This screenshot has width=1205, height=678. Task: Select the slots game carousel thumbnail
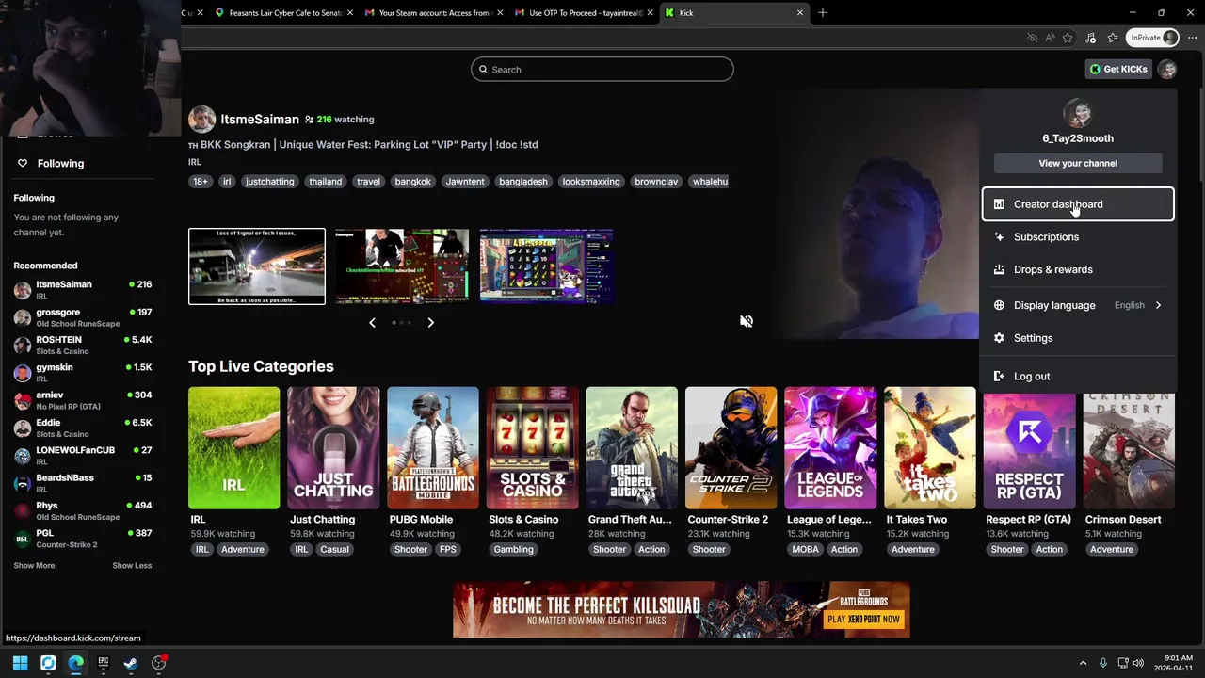coord(546,266)
